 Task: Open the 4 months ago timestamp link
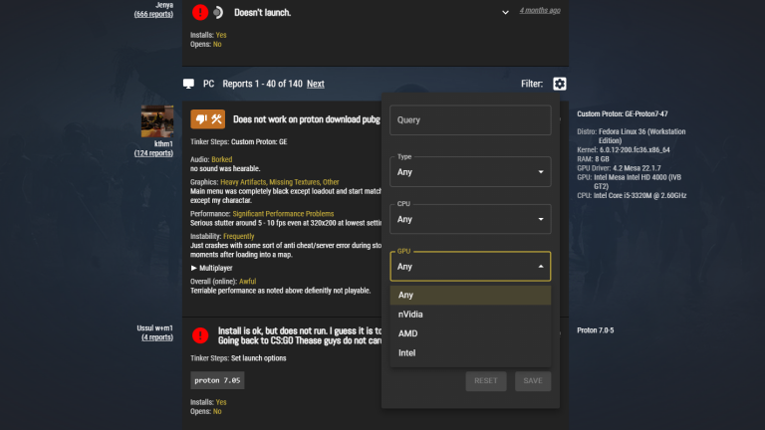point(540,10)
